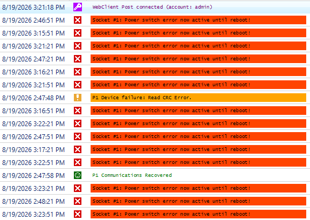Click the red X icon at 3:23:21 PM

(78, 188)
